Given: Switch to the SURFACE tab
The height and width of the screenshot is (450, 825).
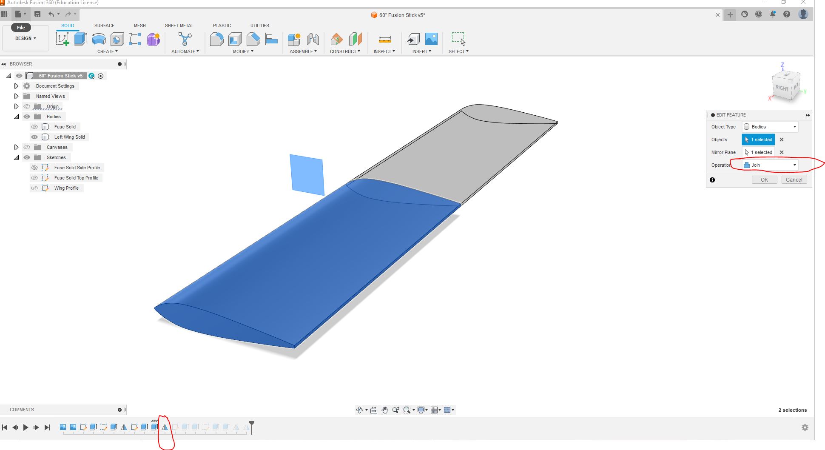Looking at the screenshot, I should [x=104, y=26].
